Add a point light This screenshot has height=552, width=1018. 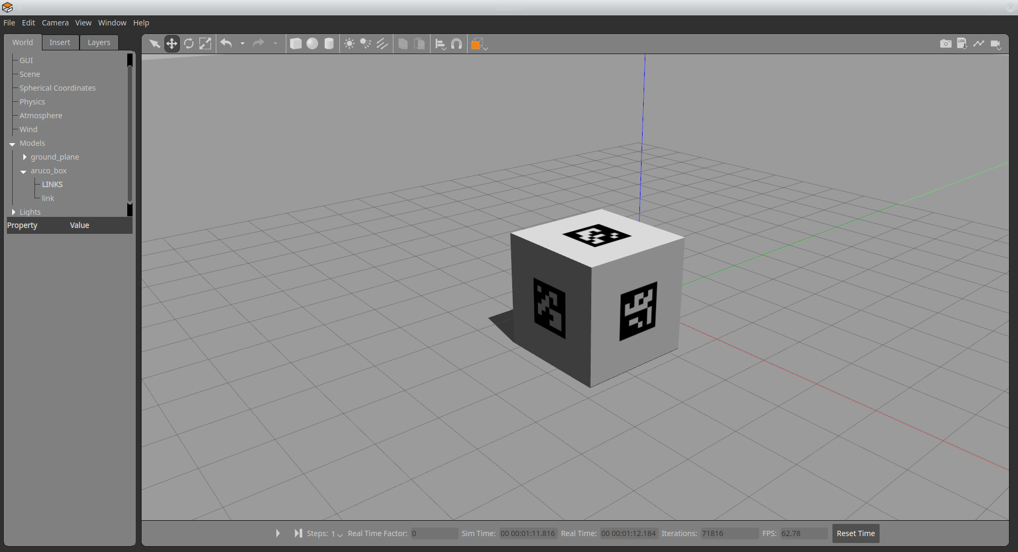point(349,43)
